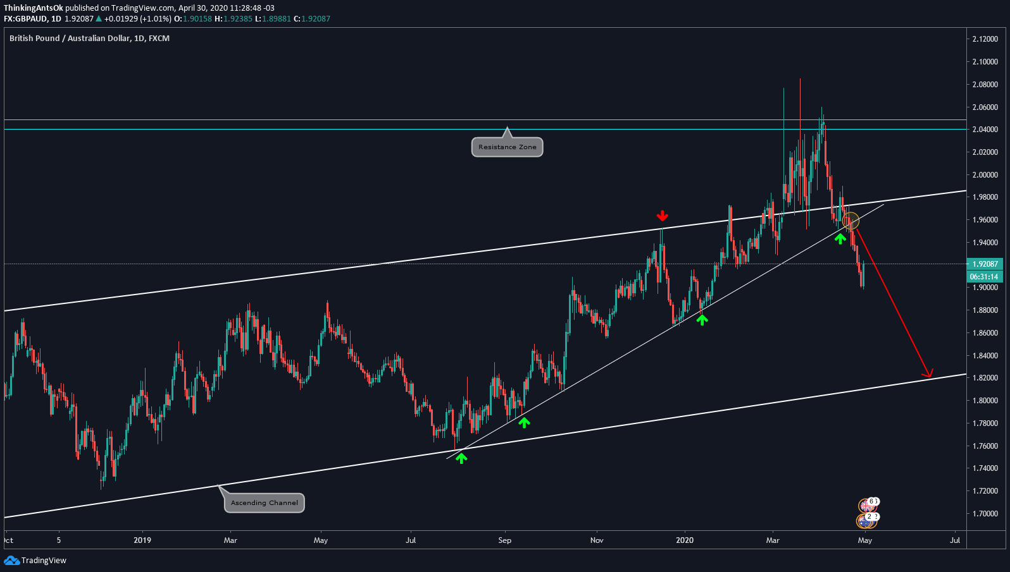Click the 2.04000 price axis label
This screenshot has height=572, width=1010.
point(985,130)
